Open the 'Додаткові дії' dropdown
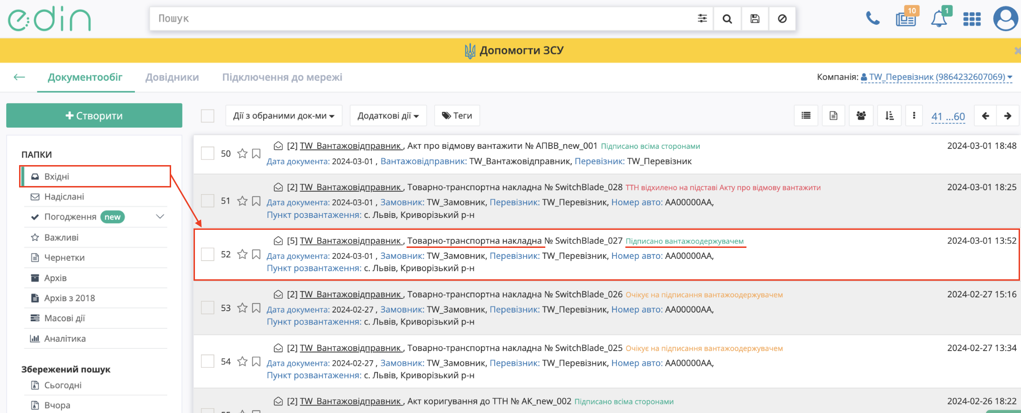1021x413 pixels. [x=388, y=116]
